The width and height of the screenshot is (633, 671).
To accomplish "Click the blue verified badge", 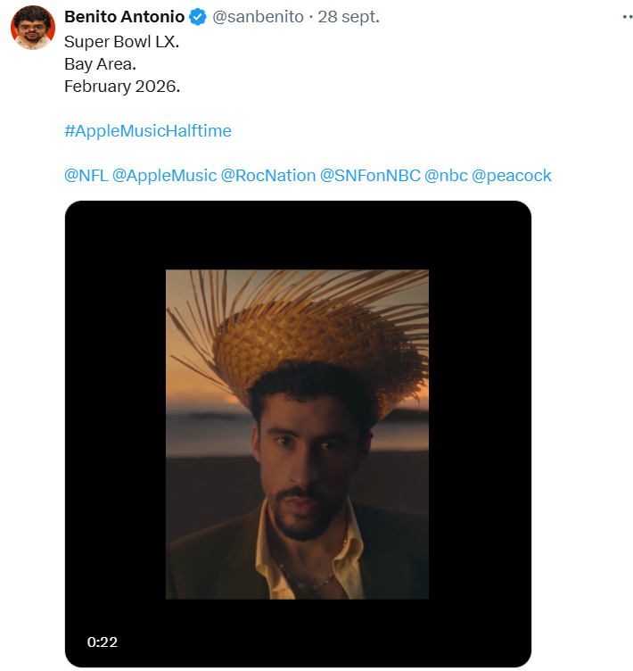I will (x=200, y=17).
